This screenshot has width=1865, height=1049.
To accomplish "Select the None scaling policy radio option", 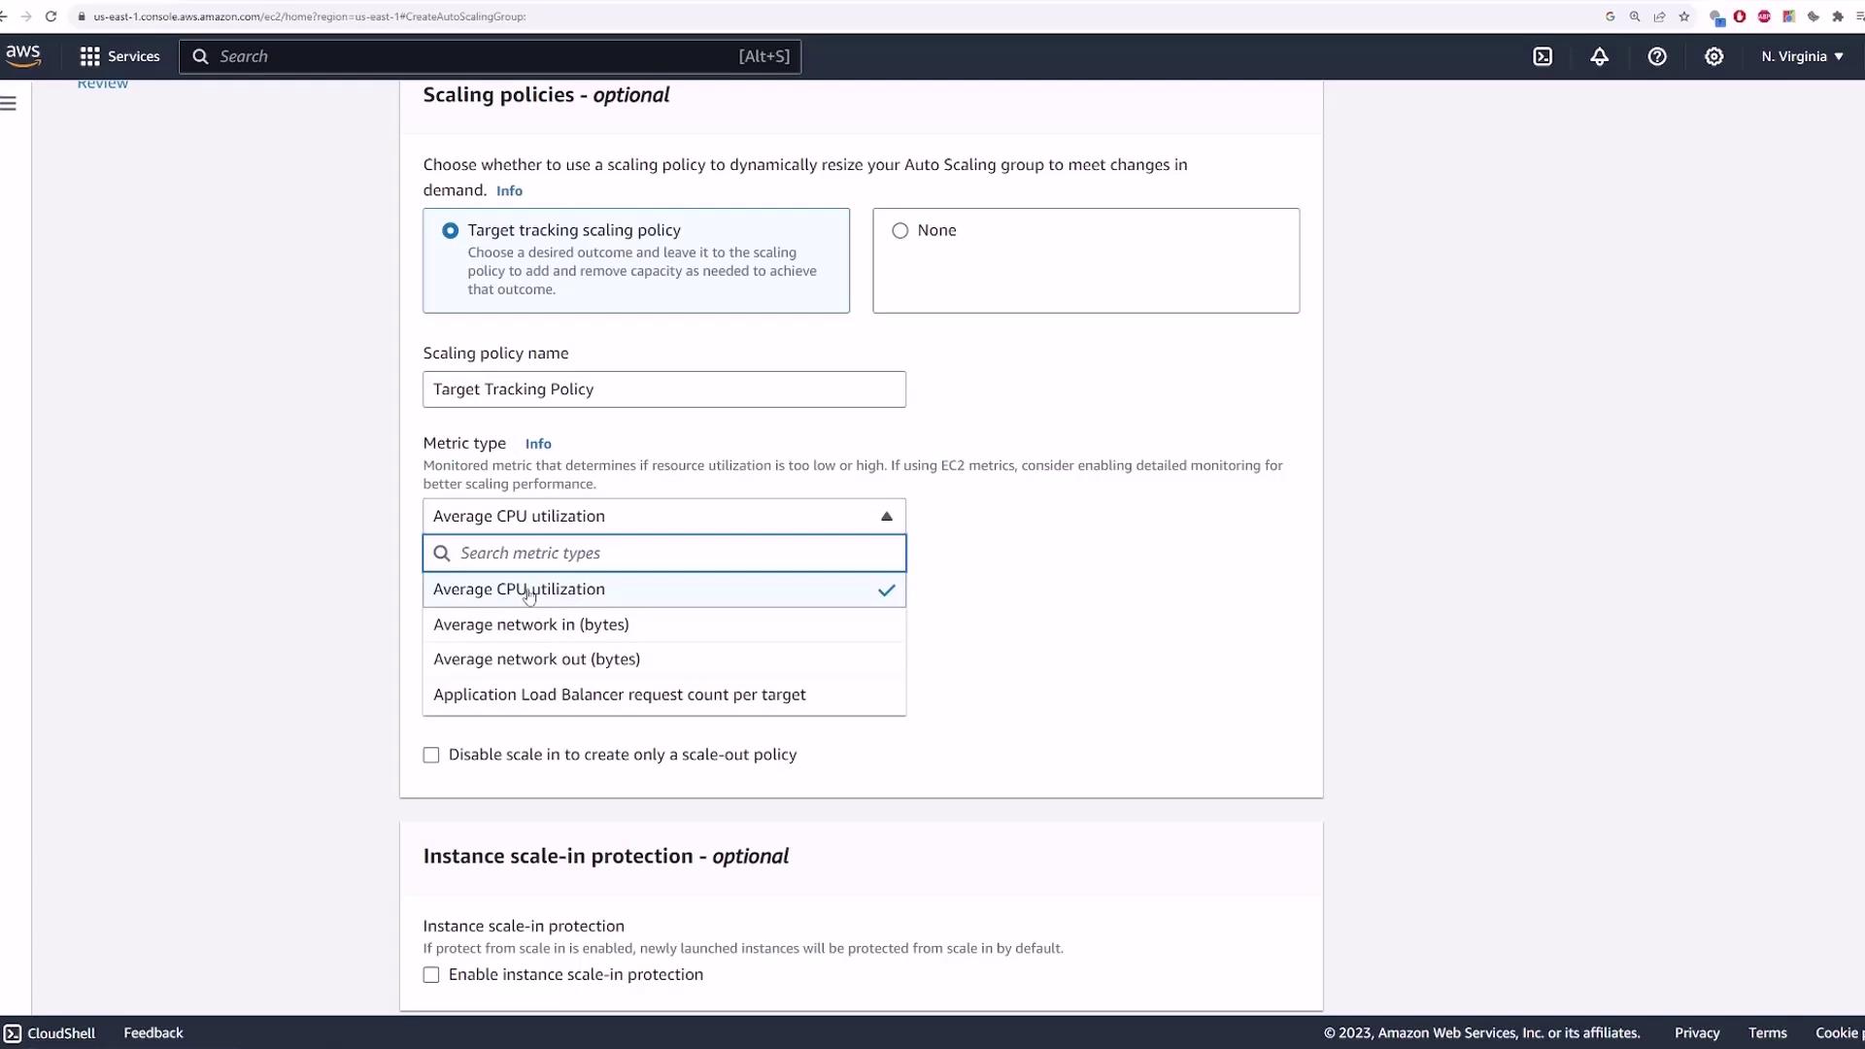I will tap(900, 231).
